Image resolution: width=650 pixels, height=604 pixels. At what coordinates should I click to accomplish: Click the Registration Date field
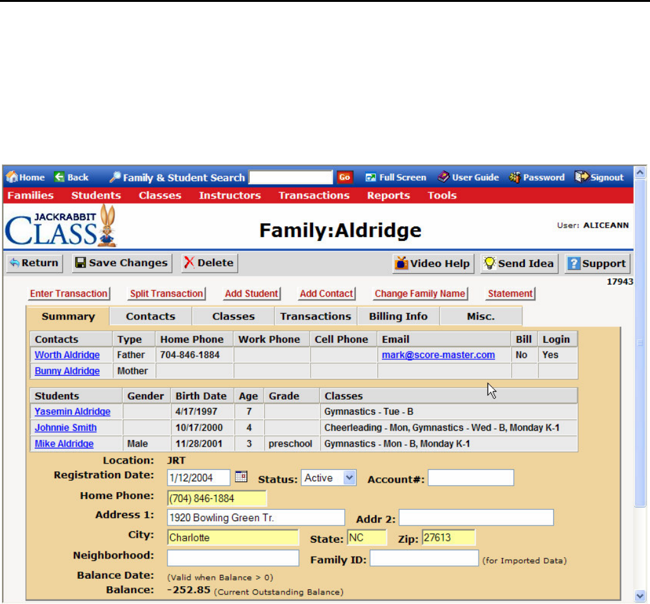point(199,478)
